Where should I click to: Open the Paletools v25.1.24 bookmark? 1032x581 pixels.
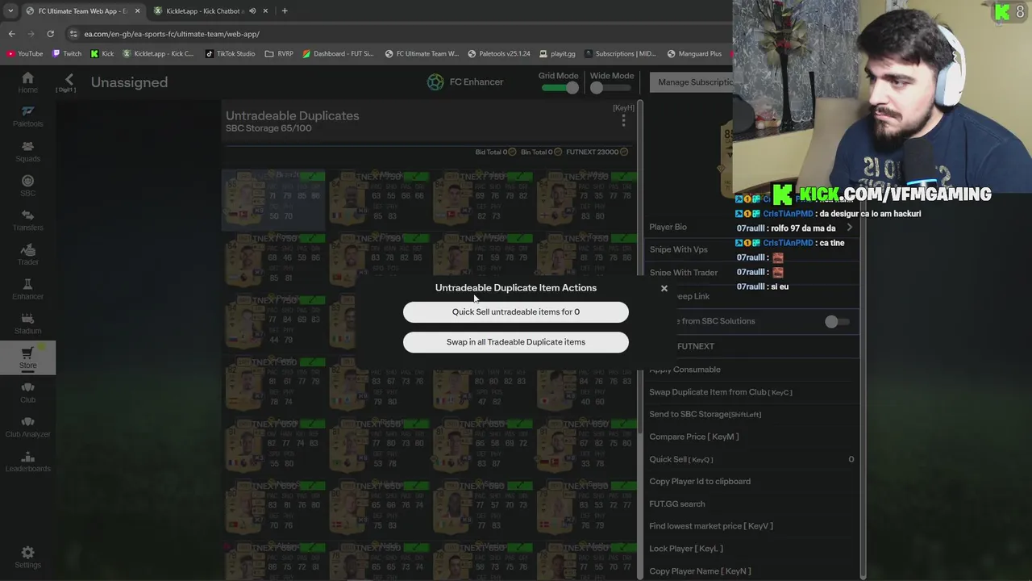coord(498,54)
